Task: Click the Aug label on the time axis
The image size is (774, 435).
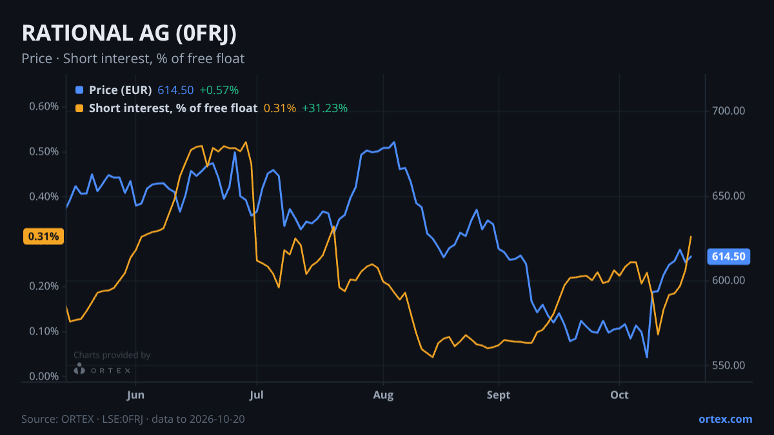Action: 383,394
